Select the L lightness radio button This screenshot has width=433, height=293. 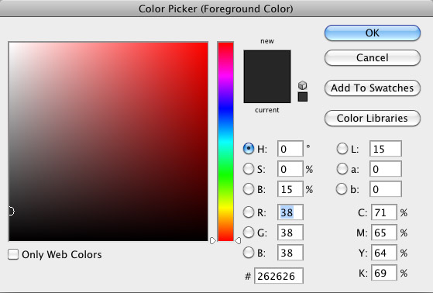pyautogui.click(x=342, y=149)
